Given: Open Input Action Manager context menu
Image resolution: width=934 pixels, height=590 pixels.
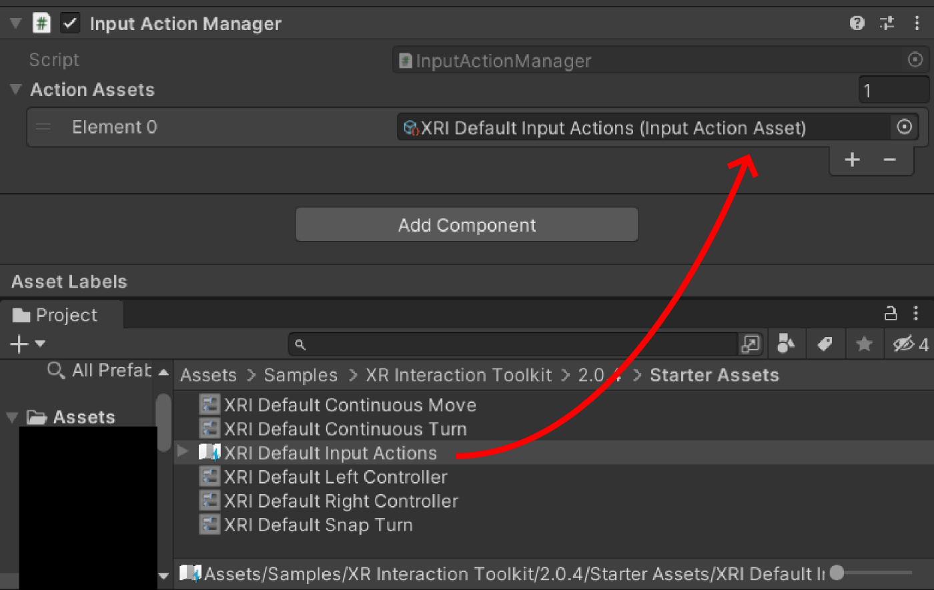Looking at the screenshot, I should point(917,23).
